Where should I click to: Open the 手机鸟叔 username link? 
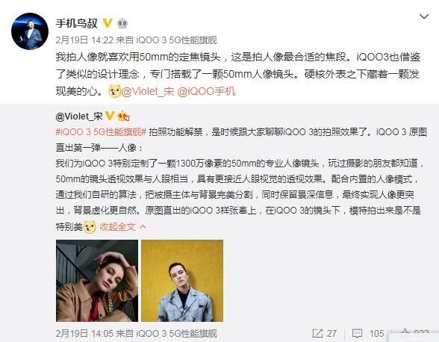[x=76, y=23]
